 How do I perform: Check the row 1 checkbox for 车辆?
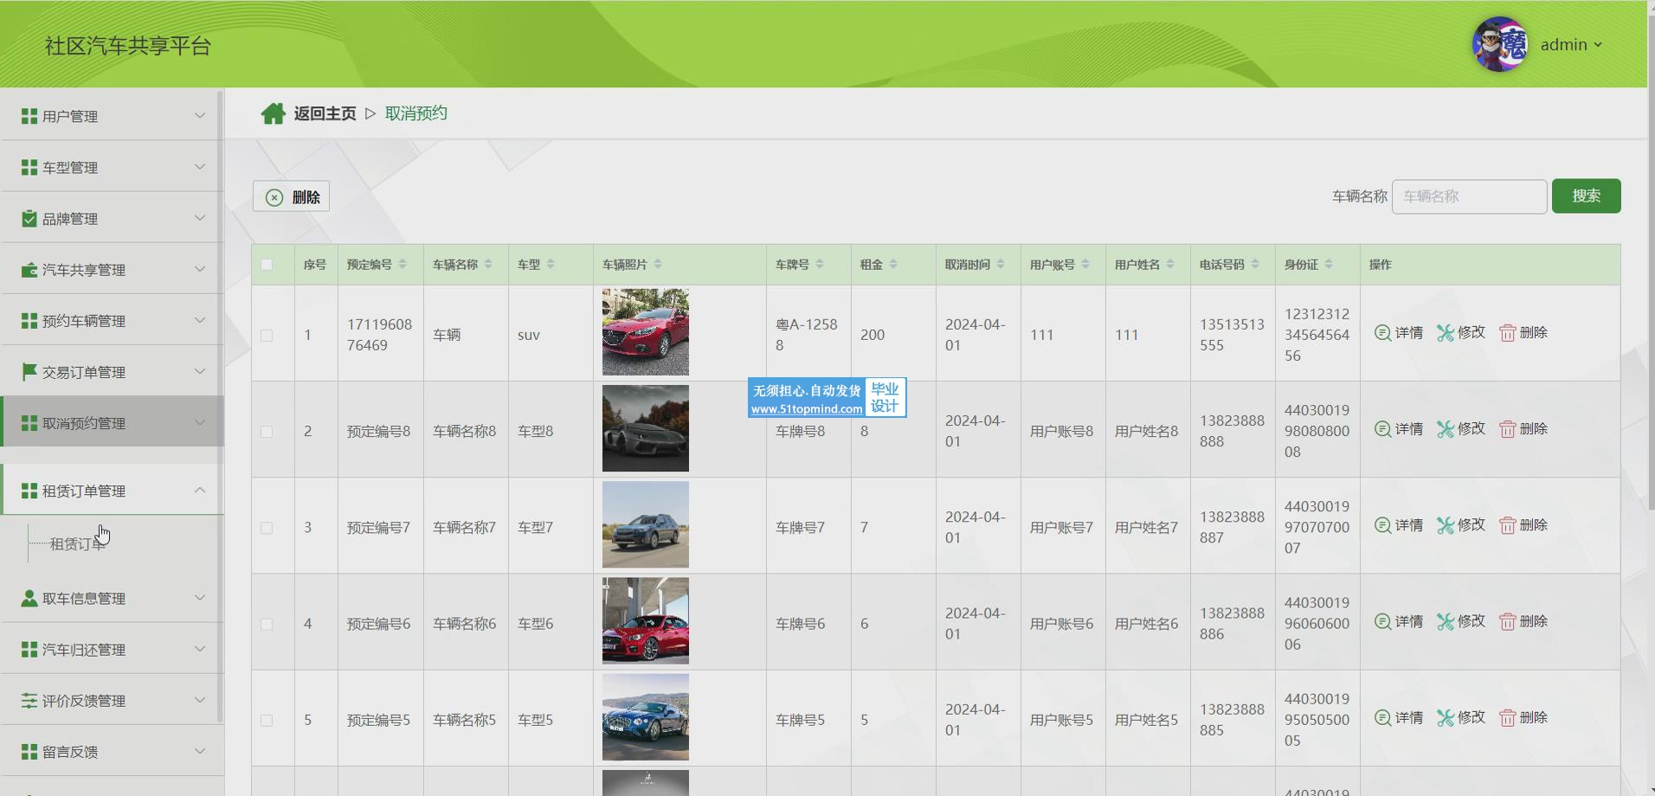(x=267, y=335)
